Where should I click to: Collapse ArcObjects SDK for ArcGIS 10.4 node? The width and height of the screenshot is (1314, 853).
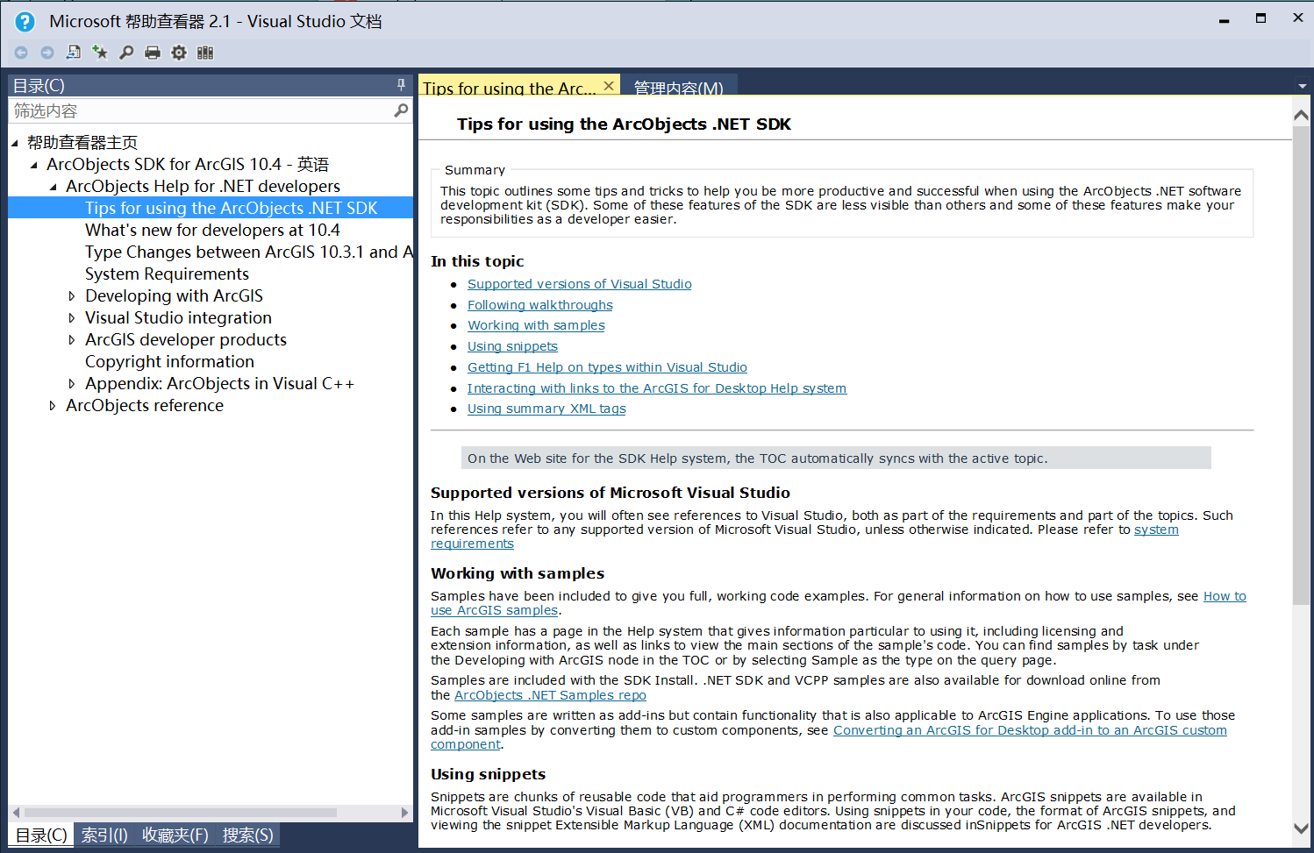click(34, 165)
